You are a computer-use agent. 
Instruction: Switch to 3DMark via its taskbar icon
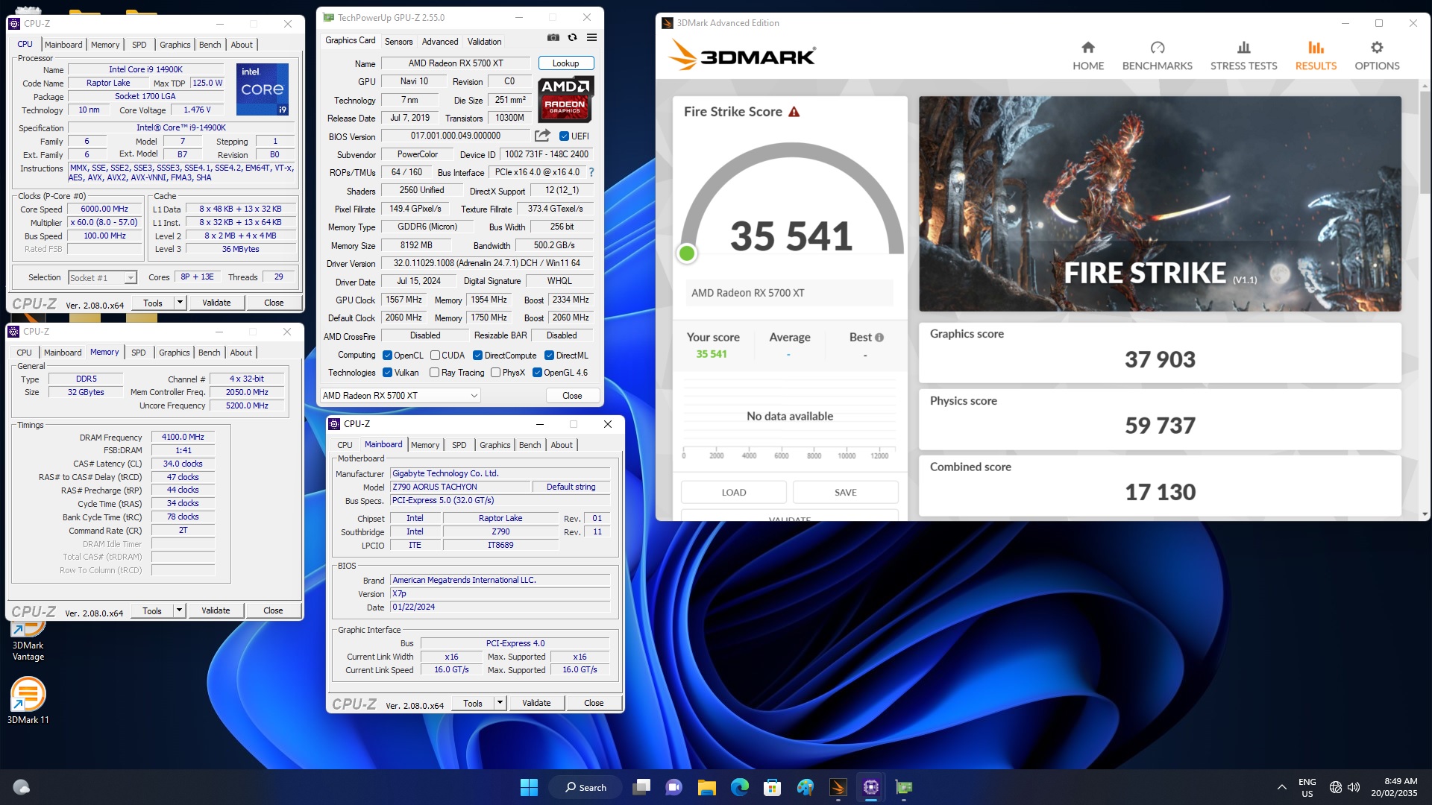point(838,787)
